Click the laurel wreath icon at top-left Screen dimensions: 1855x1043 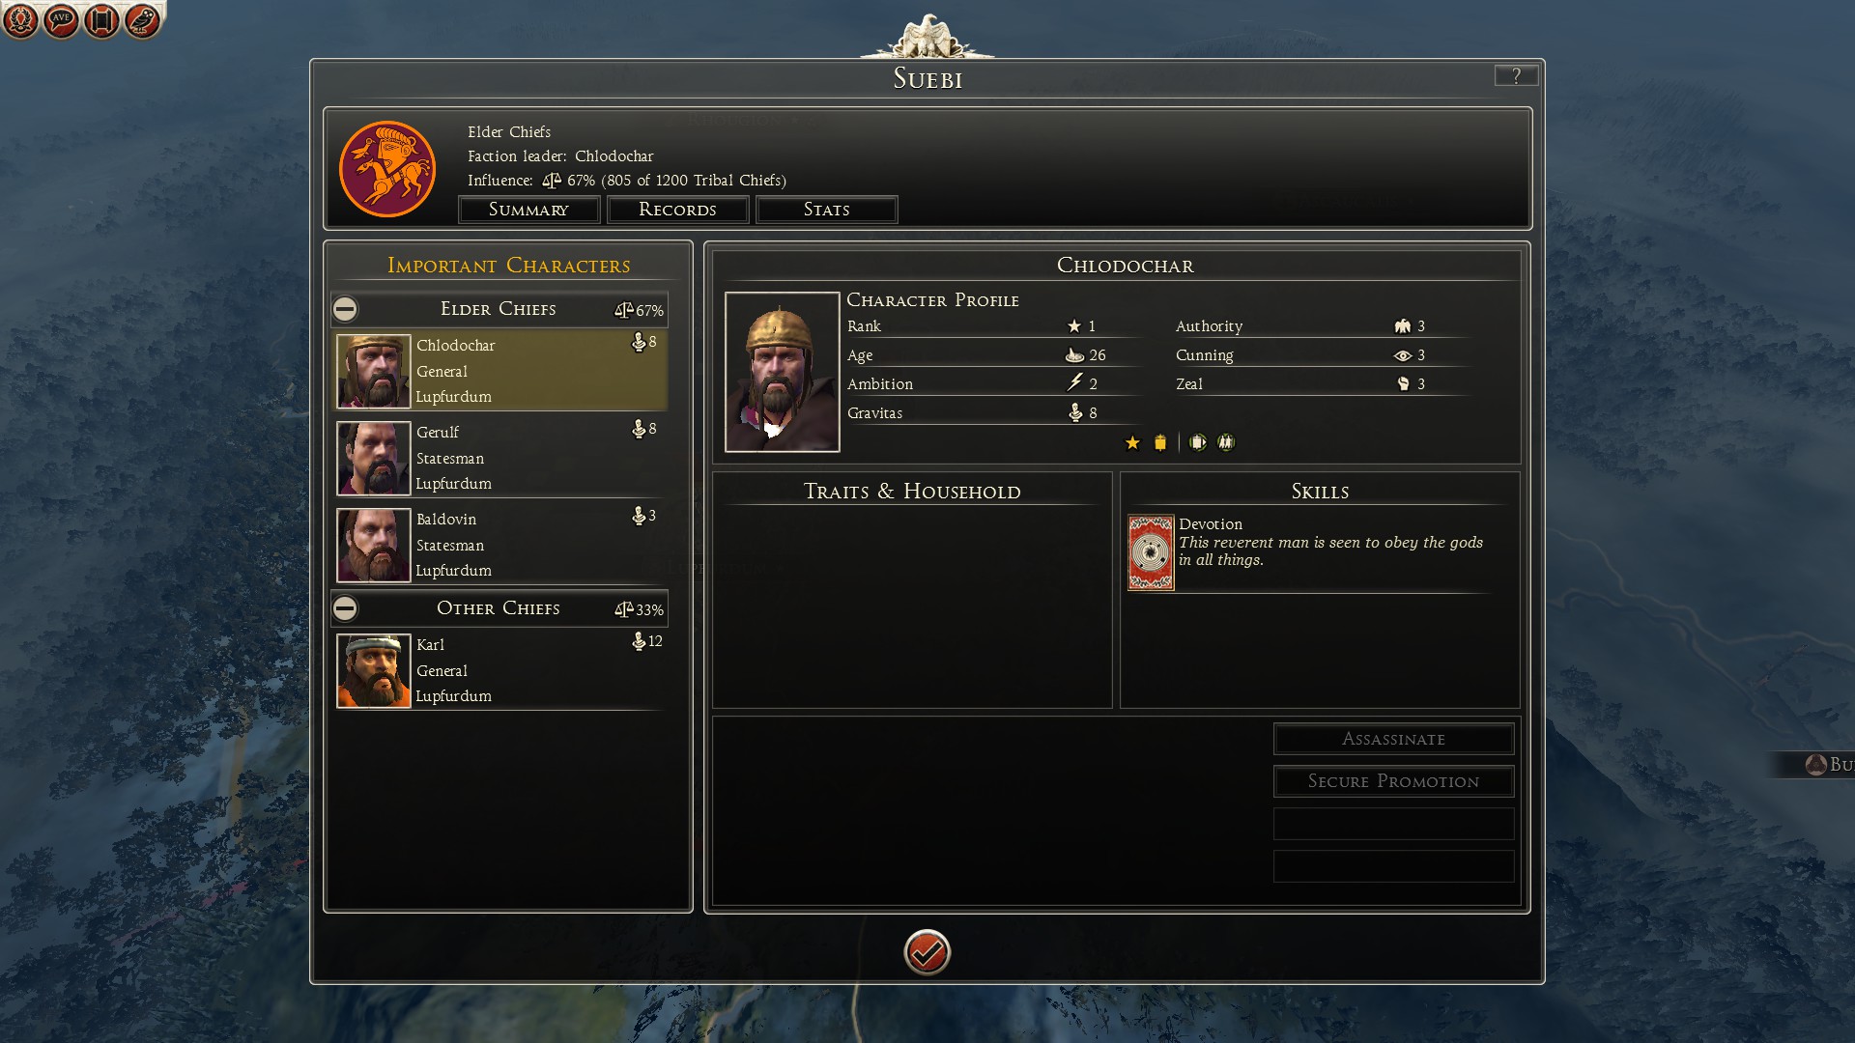[x=20, y=20]
